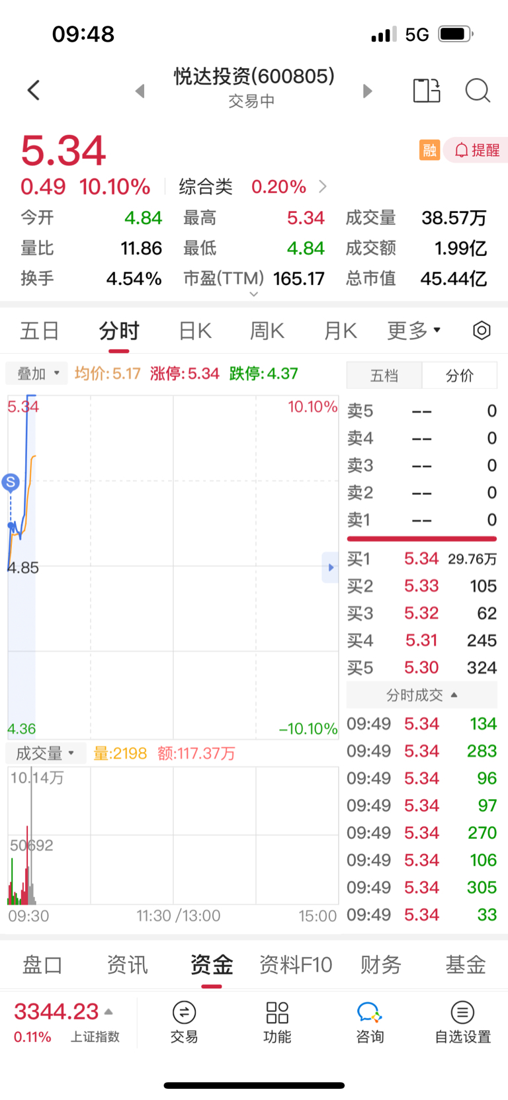Tap the 买5 5.30 bid row
The width and height of the screenshot is (508, 1100).
[422, 667]
